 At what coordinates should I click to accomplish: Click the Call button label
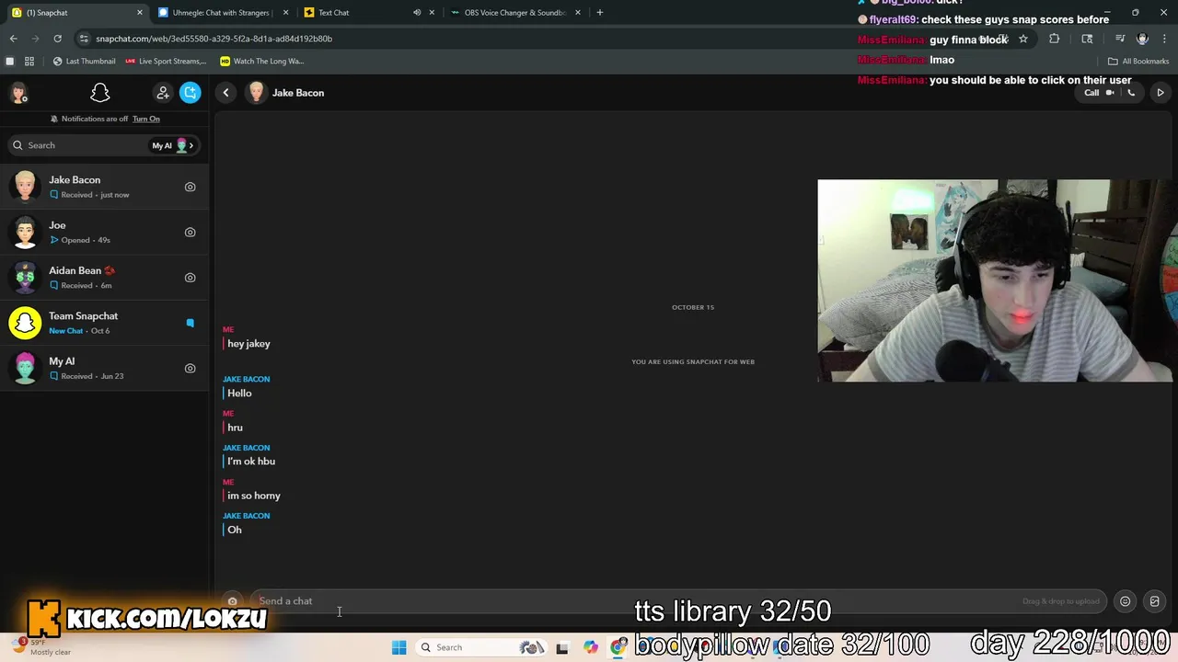pyautogui.click(x=1091, y=93)
